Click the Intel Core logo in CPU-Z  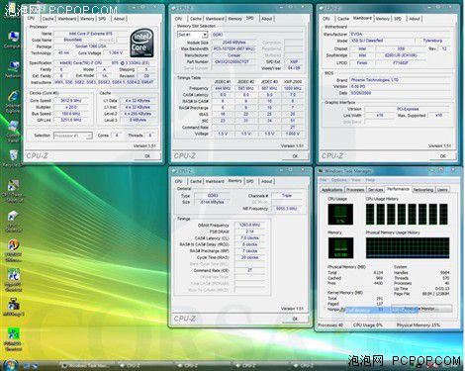[x=141, y=43]
